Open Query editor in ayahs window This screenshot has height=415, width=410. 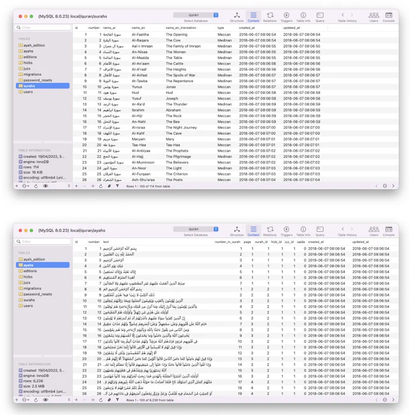point(320,231)
